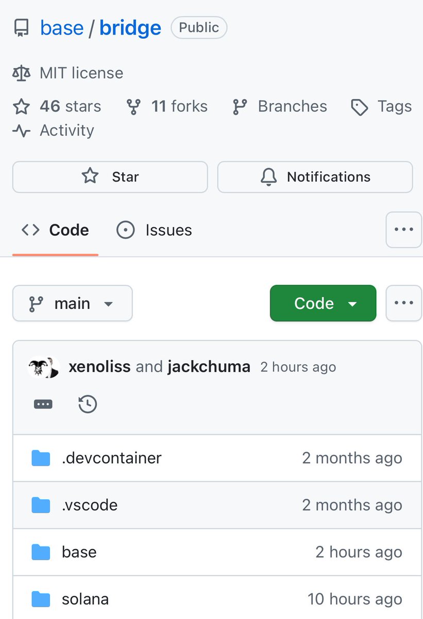This screenshot has width=423, height=619.
Task: Open Branches via the branch icon
Action: pos(240,106)
